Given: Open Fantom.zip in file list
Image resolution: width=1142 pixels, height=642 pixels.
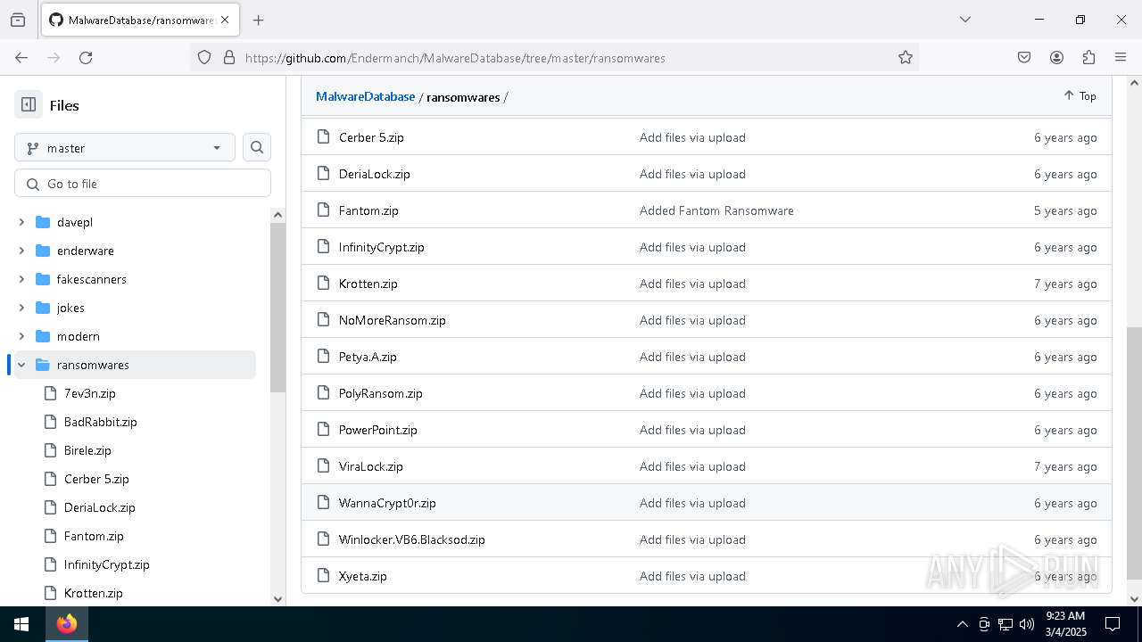Looking at the screenshot, I should click(x=368, y=210).
